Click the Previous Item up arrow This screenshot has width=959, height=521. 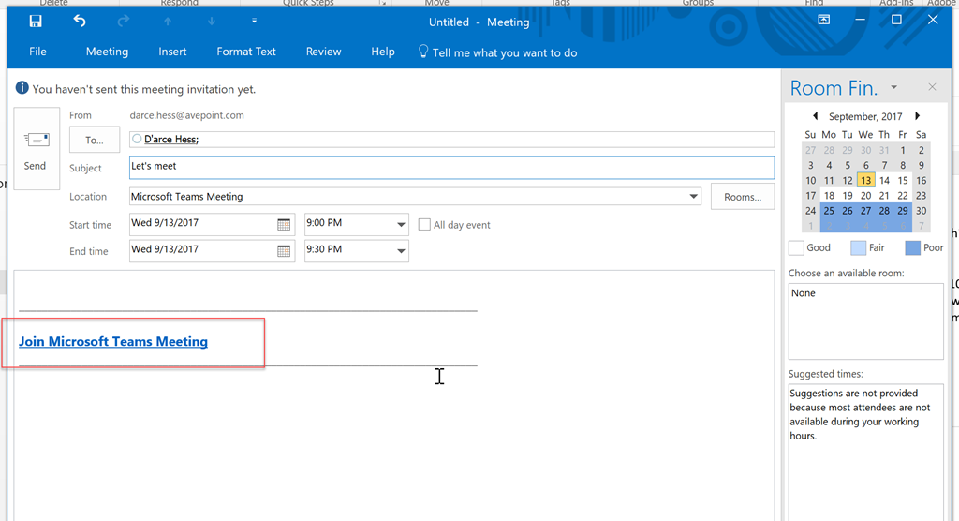(x=168, y=22)
